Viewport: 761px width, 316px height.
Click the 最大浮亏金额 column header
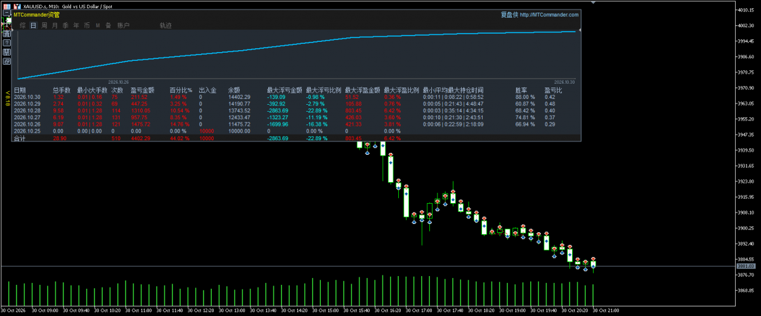(285, 90)
